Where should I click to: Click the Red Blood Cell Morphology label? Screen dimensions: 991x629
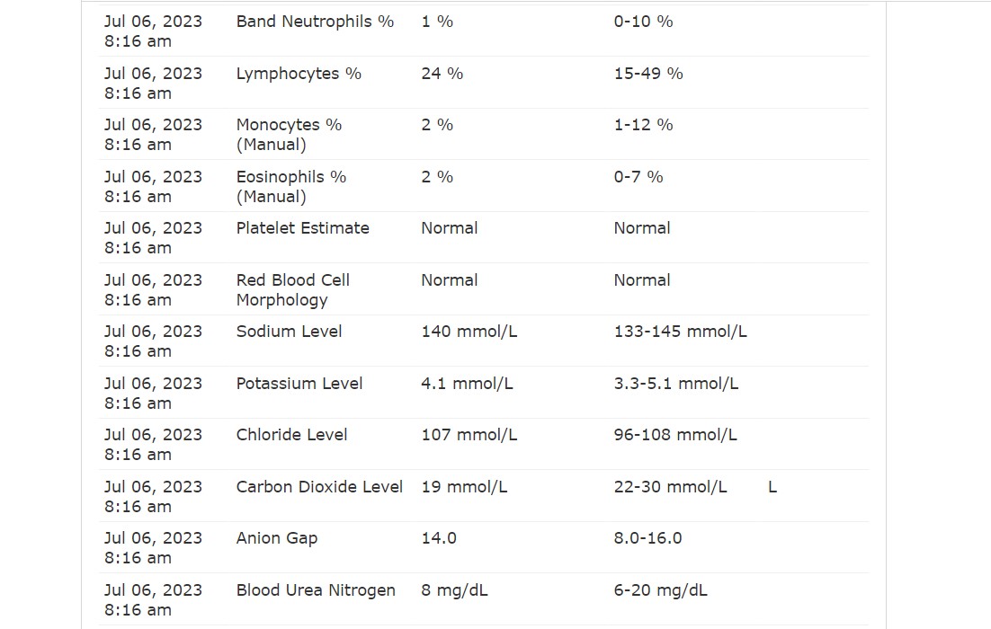(x=292, y=290)
